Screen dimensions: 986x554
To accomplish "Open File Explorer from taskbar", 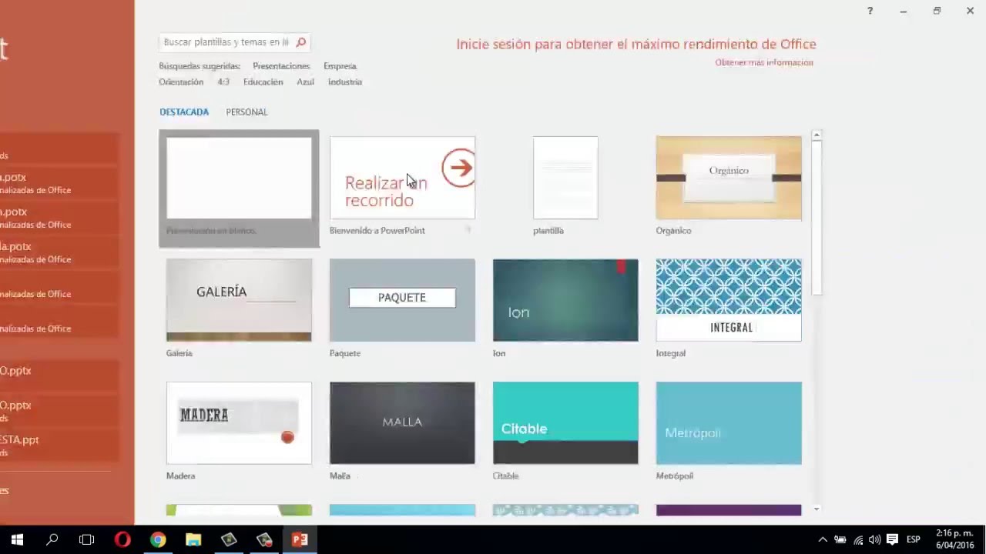I will pos(193,539).
